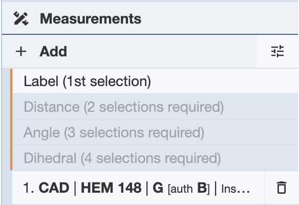Select Angle (3 selections required)
This screenshot has height=205, width=299.
(x=156, y=132)
